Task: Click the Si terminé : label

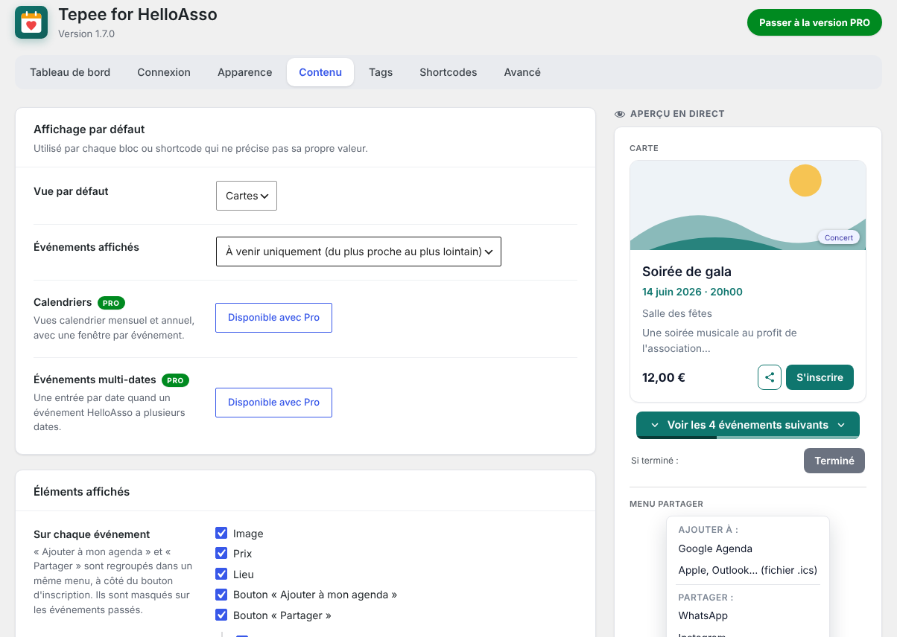Action: pos(655,461)
